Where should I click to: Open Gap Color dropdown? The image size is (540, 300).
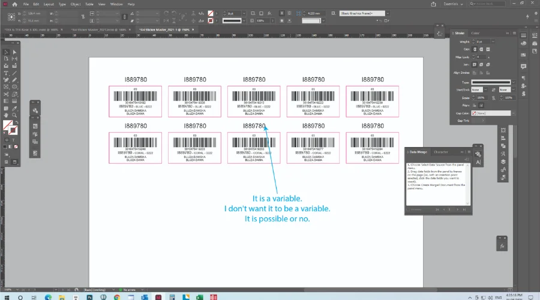pos(513,113)
